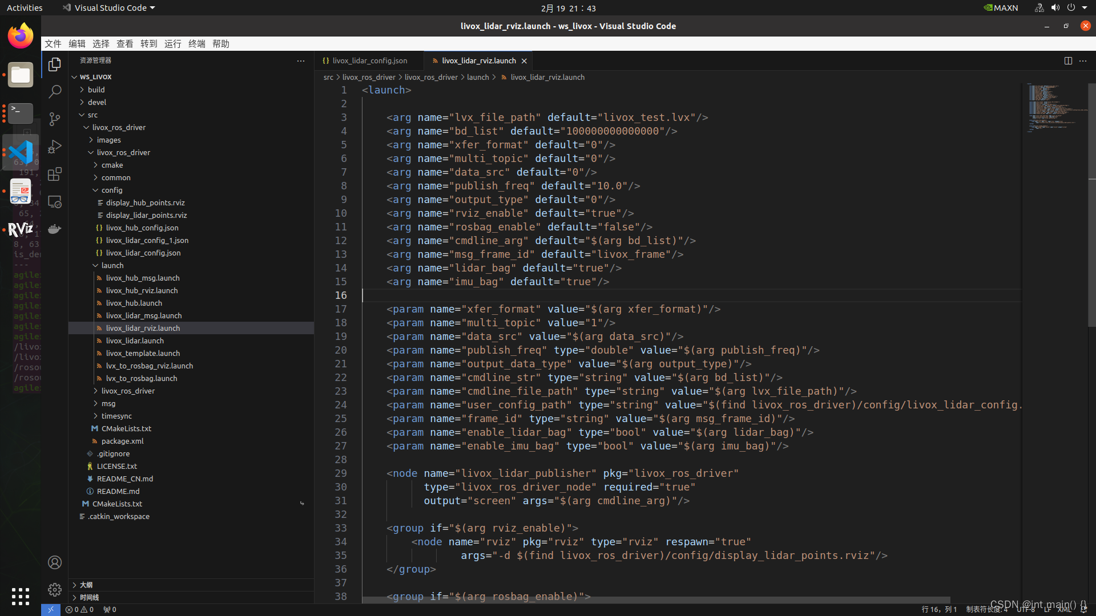This screenshot has height=616, width=1096.
Task: Open the document viewer dock icon
Action: pos(21,191)
